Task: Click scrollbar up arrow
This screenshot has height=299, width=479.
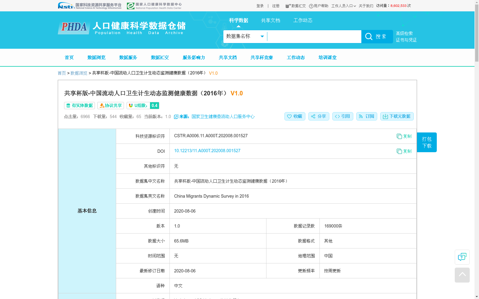Action: tap(477, 2)
